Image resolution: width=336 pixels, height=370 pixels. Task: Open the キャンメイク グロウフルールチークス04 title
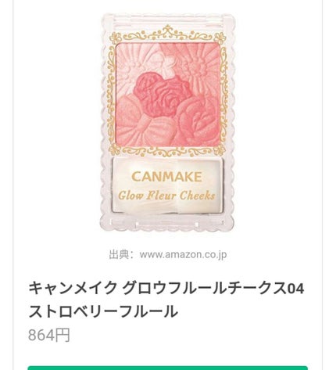[x=166, y=289]
